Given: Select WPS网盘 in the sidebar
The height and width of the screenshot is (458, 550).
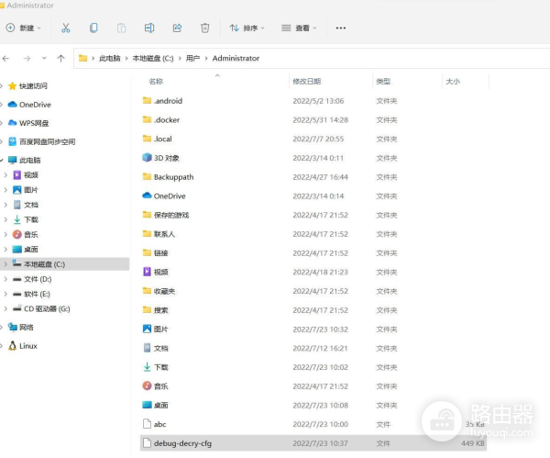Looking at the screenshot, I should pos(34,123).
